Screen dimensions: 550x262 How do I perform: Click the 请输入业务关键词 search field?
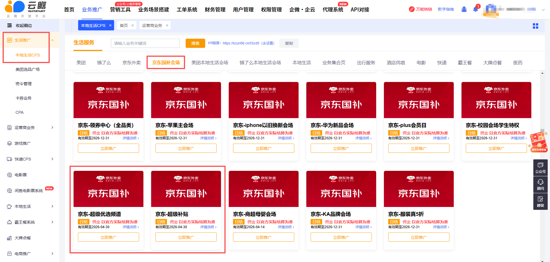click(x=145, y=43)
